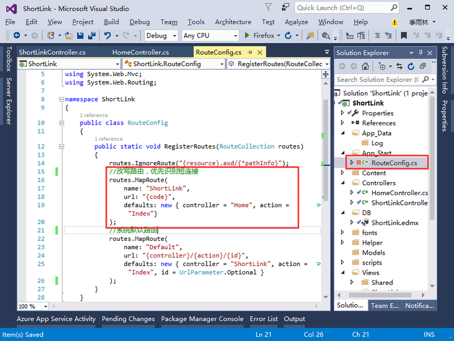Viewport: 454px width, 341px height.
Task: Expand the Properties node in Solution Explorer
Action: point(342,112)
